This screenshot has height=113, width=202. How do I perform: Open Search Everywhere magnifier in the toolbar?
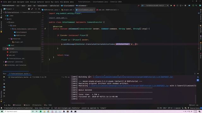pyautogui.click(x=196, y=6)
